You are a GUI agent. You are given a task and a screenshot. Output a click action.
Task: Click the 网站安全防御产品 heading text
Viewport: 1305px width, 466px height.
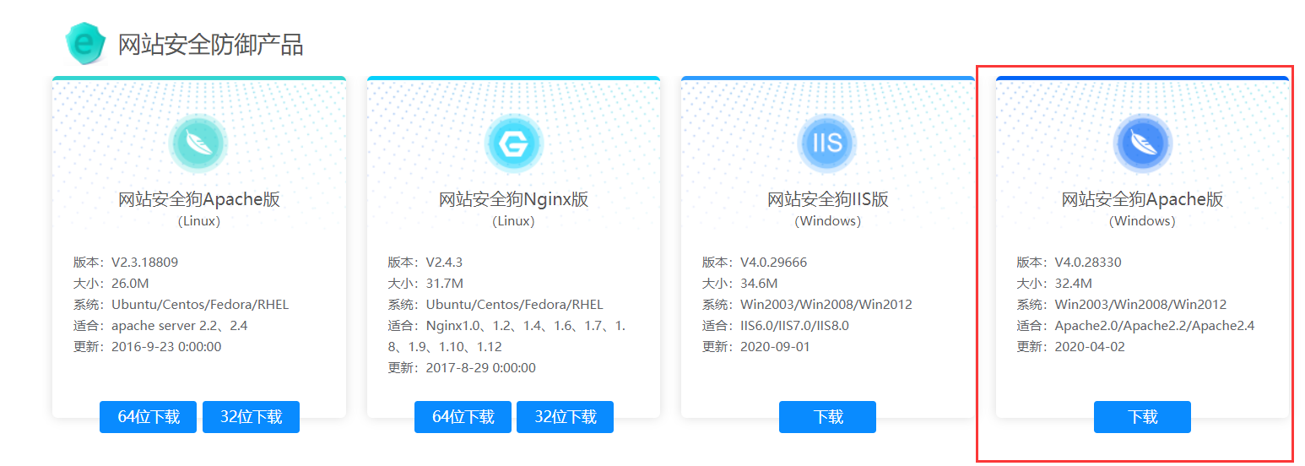point(210,45)
